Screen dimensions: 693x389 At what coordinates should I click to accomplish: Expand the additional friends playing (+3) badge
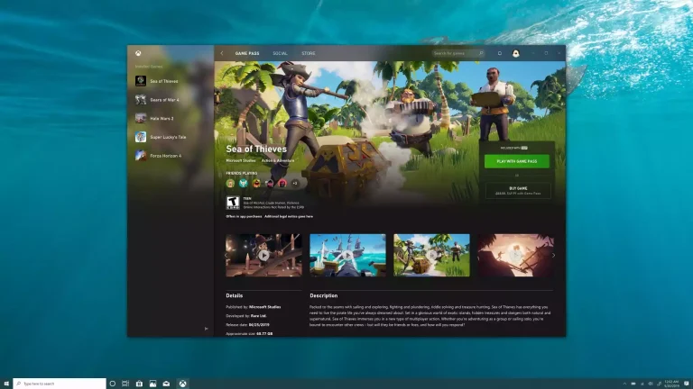pos(294,183)
